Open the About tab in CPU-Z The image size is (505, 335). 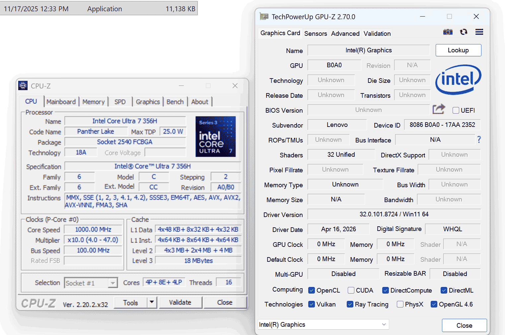tap(200, 102)
